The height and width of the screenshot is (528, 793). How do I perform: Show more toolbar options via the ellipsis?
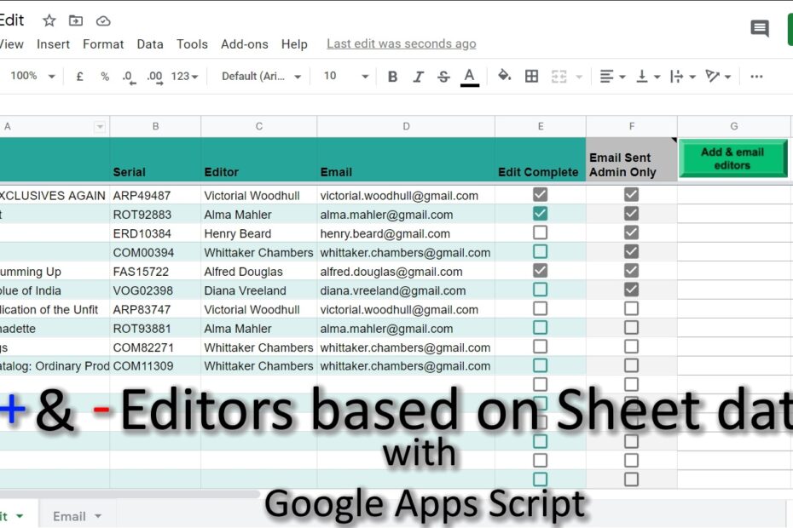click(756, 77)
